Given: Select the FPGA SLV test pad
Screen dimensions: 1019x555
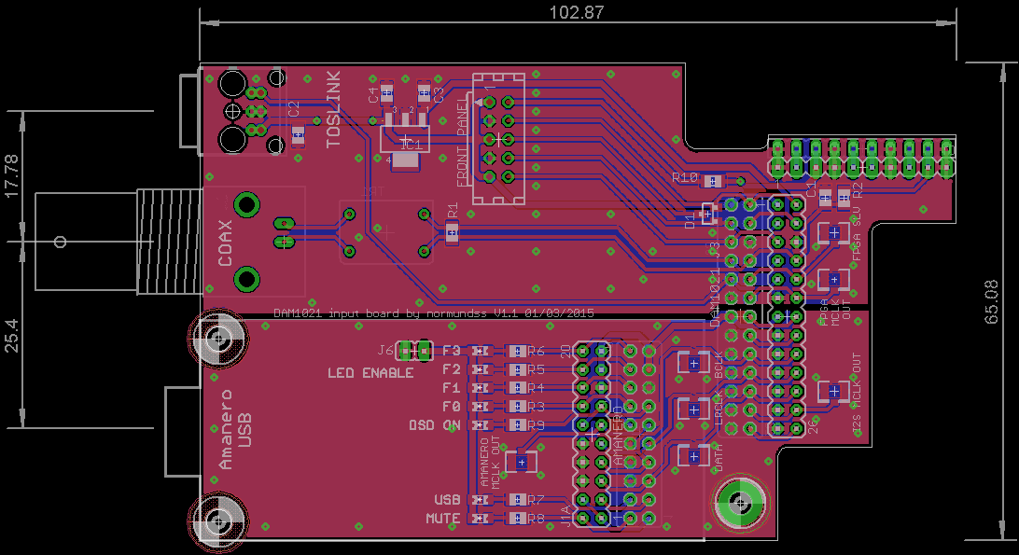Looking at the screenshot, I should [x=834, y=232].
